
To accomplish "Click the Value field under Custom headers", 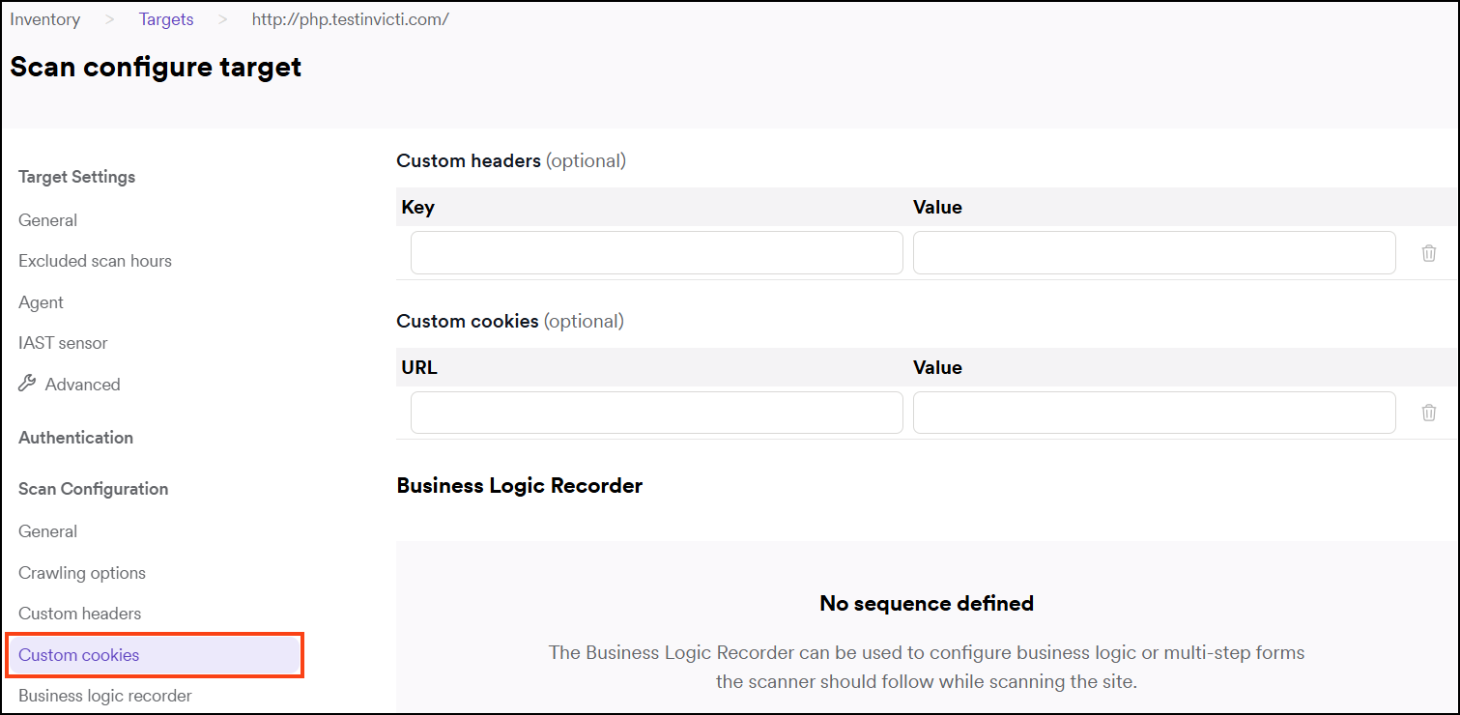I will (1154, 252).
